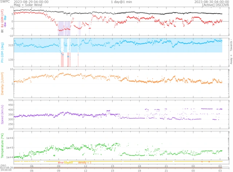Image resolution: width=233 pixels, height=172 pixels.
Task: Click the bottom time range slider bar
Action: 120,168
